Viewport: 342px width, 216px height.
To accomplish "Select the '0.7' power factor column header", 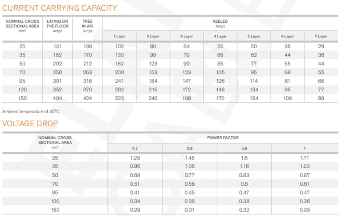I will point(135,148).
